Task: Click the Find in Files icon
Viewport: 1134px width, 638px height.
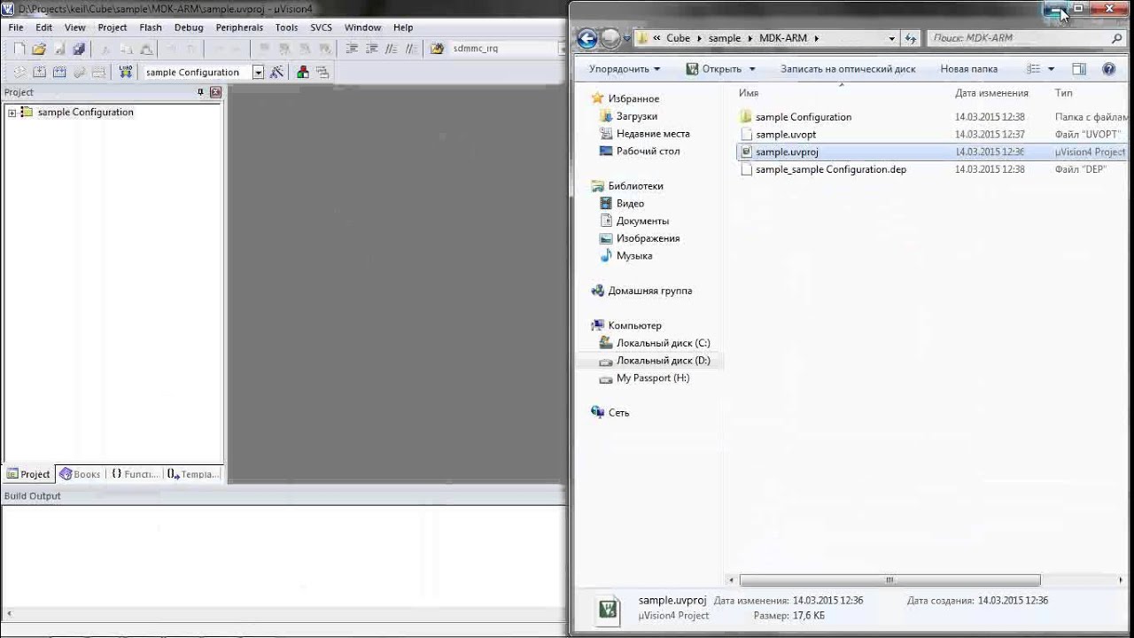Action: pos(437,49)
